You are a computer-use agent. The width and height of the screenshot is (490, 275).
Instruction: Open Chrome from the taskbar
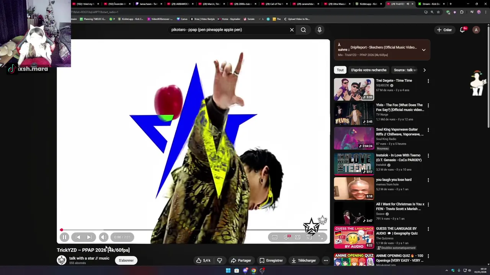[x=253, y=270]
